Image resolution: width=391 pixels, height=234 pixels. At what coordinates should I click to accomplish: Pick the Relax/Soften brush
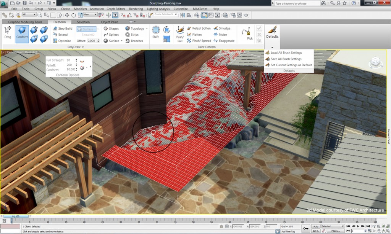click(199, 29)
